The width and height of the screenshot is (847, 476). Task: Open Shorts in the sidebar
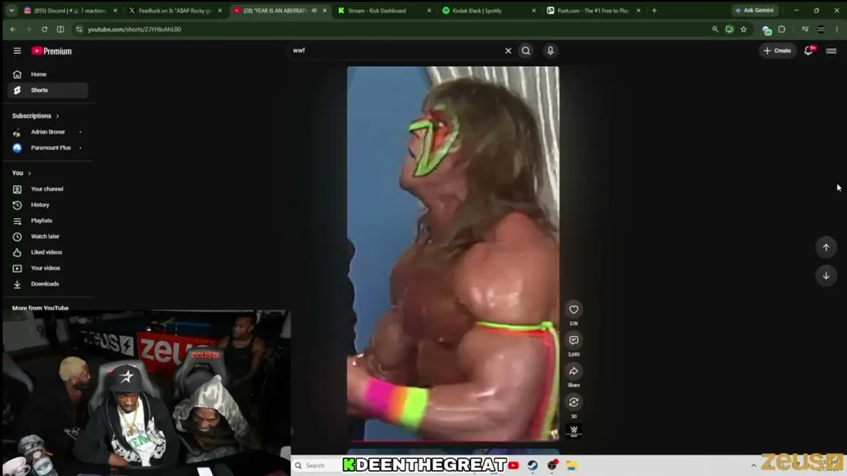(48, 90)
